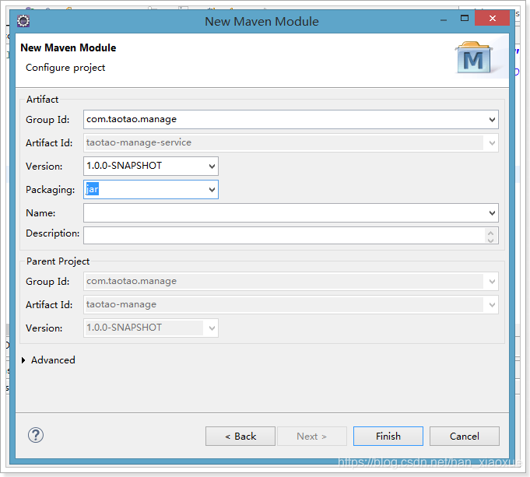
Task: Expand the Advanced section
Action: (23, 360)
